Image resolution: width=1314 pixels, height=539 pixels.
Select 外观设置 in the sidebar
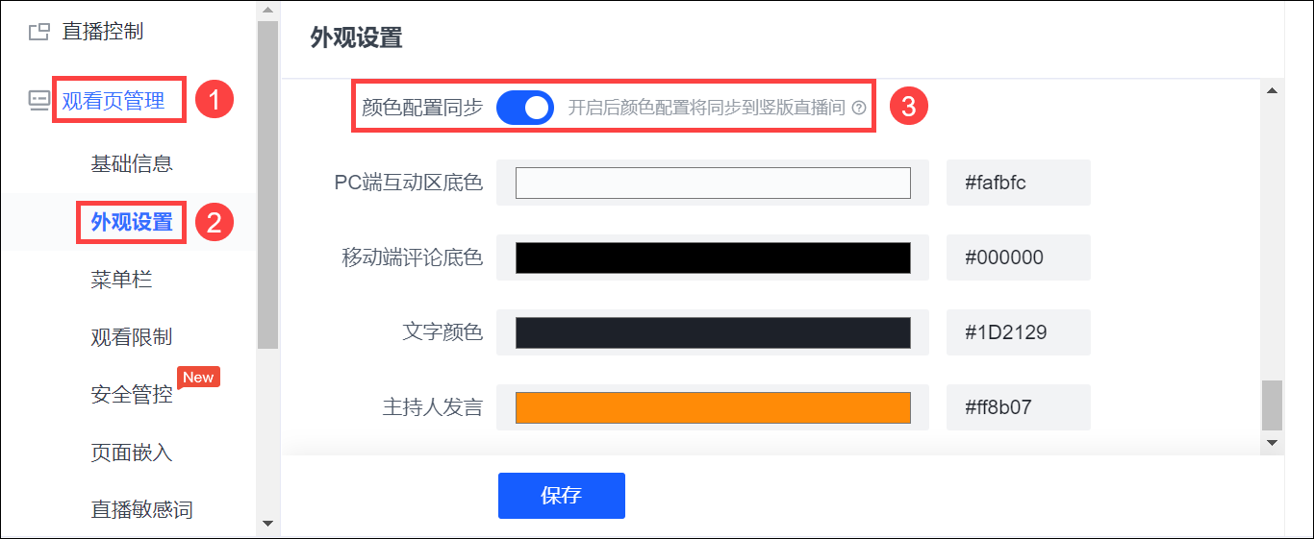click(132, 223)
